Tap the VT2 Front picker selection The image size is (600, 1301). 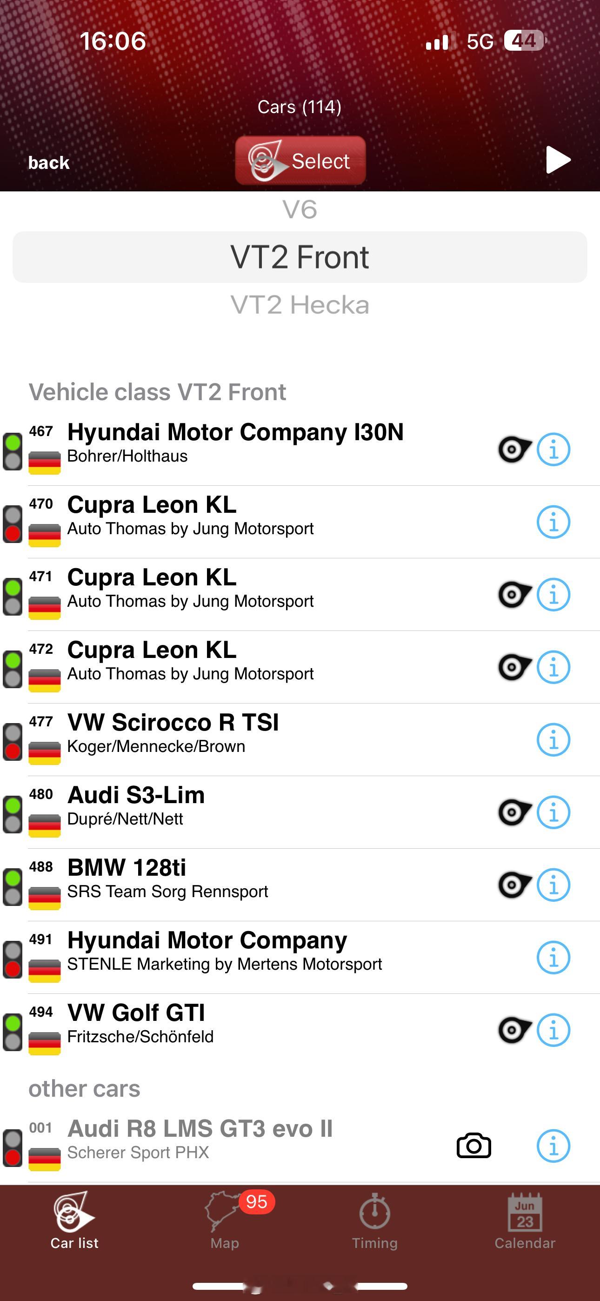[300, 257]
